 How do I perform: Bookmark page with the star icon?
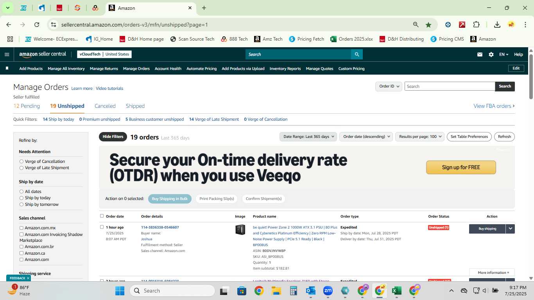click(428, 25)
